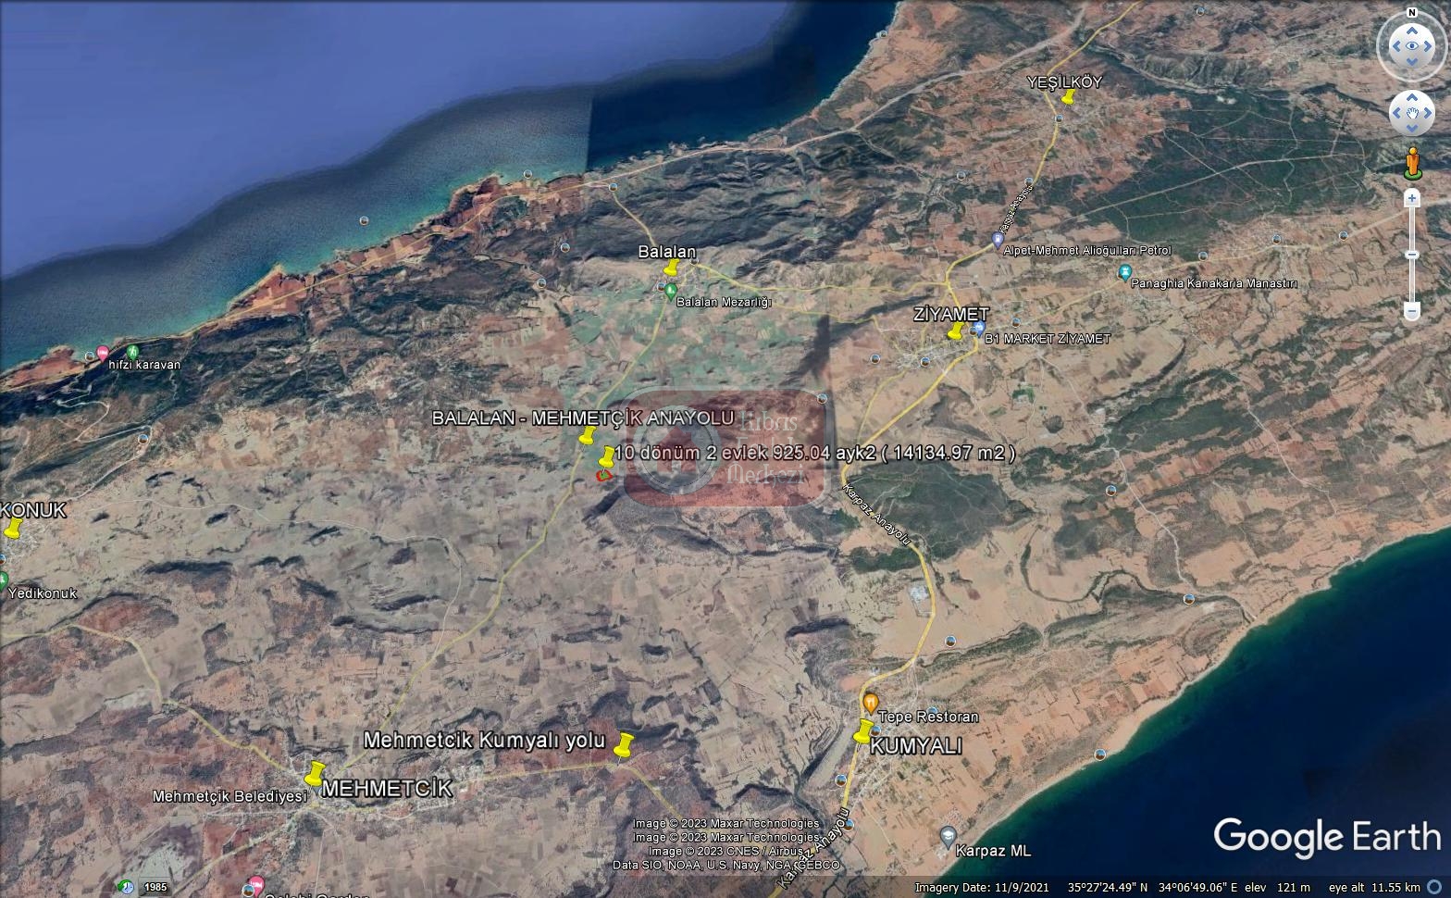Click the minus zoom-out button at slider bottom
Screen dimensions: 1451x898
click(x=1411, y=310)
